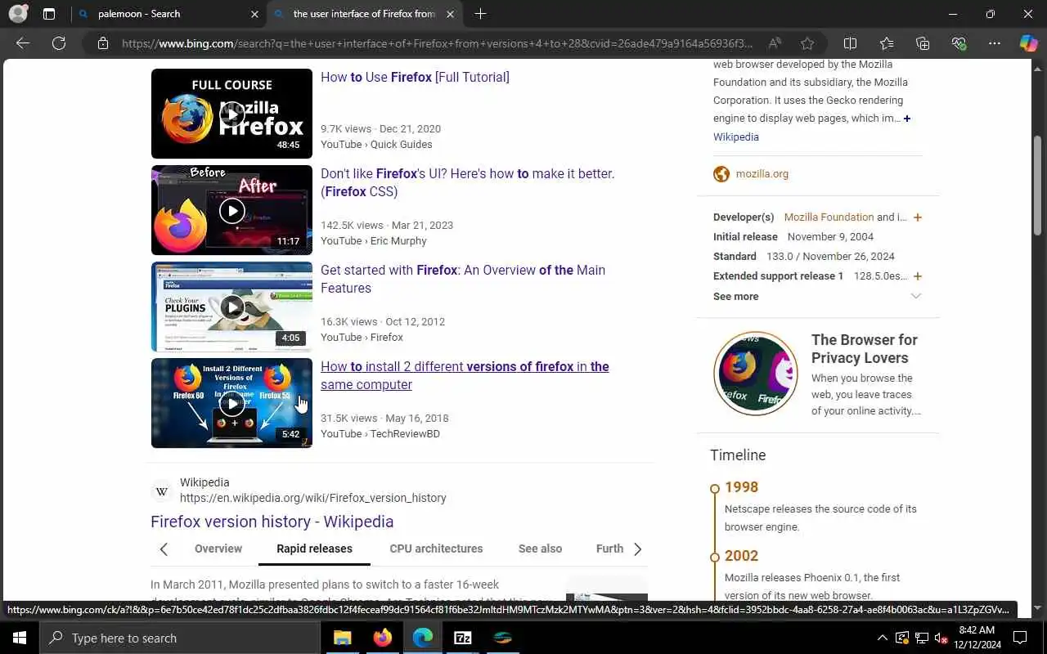Open circular Firefox privacy image thumbnail

(755, 373)
